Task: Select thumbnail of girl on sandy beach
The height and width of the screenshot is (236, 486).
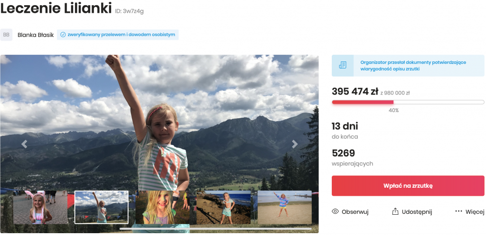Action: [x=284, y=207]
